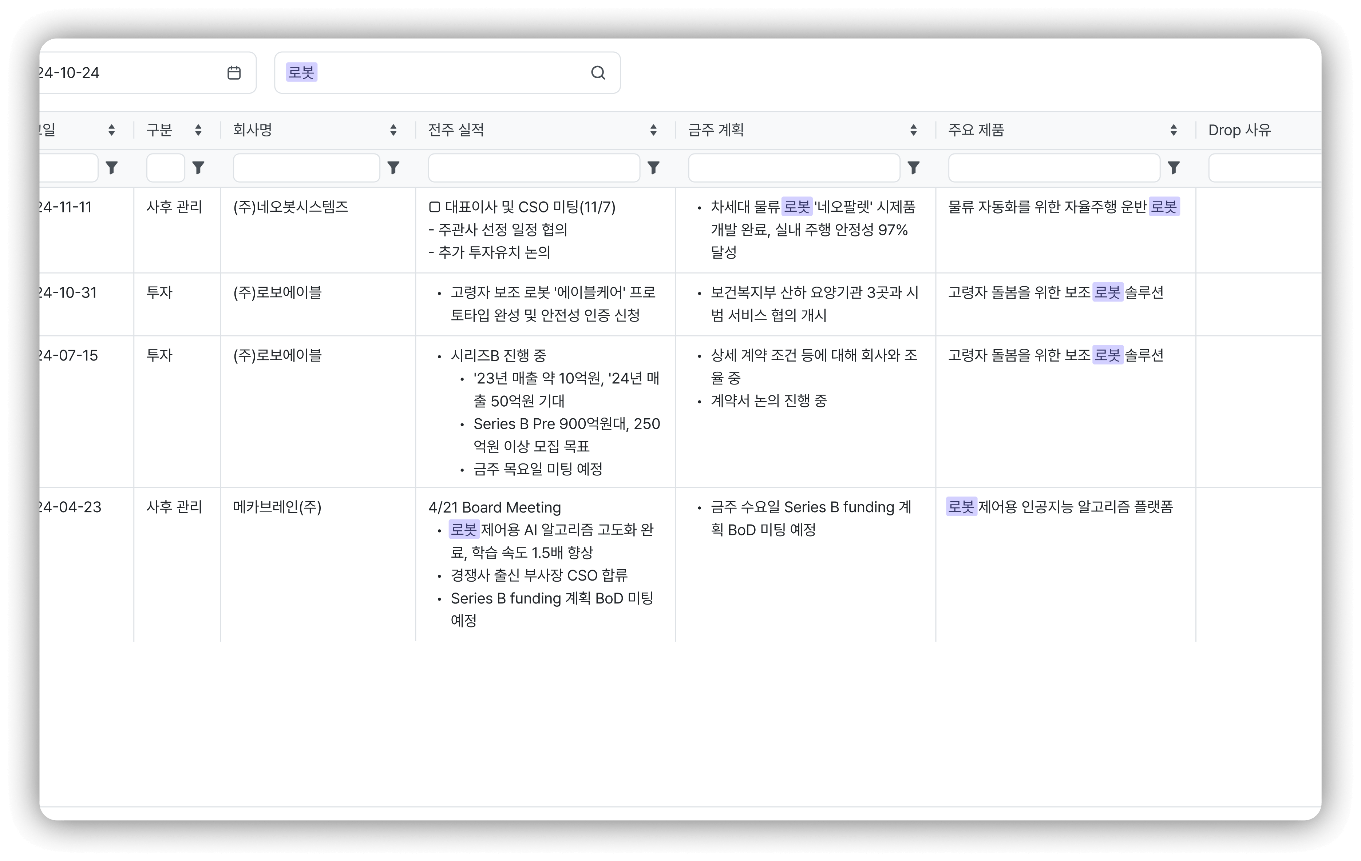
Task: Open the calendar date picker icon
Action: [x=234, y=73]
